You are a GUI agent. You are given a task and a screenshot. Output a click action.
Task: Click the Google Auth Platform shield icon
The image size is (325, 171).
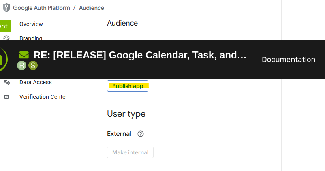[6, 8]
